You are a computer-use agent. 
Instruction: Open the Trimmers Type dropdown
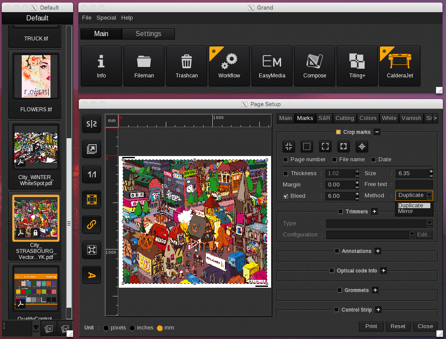[429, 223]
